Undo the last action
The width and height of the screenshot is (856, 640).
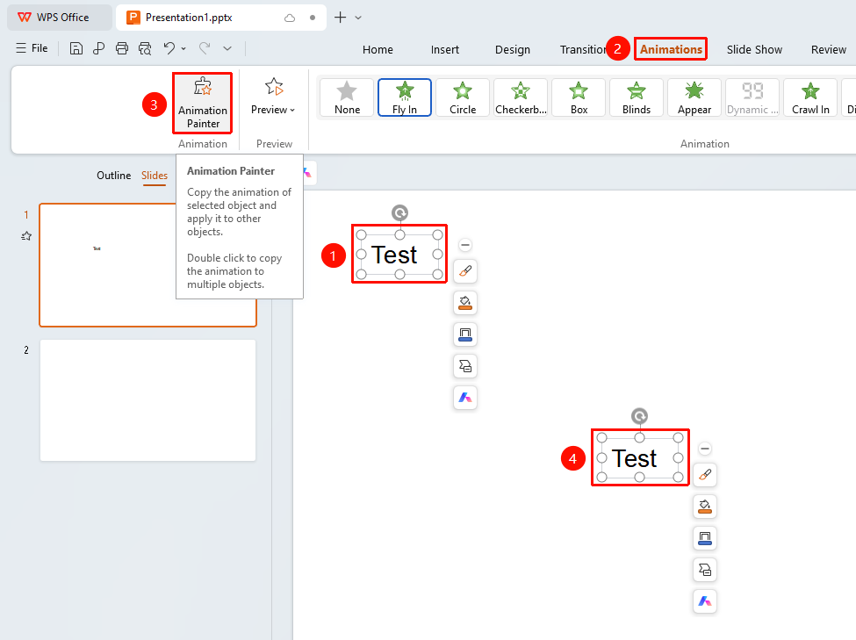(169, 48)
